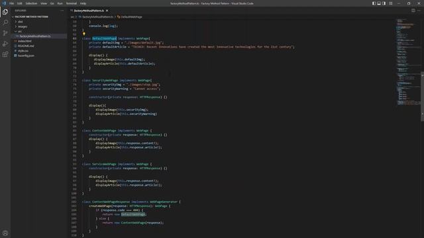Open the Extensions view
This screenshot has width=424, height=238.
(x=5, y=54)
